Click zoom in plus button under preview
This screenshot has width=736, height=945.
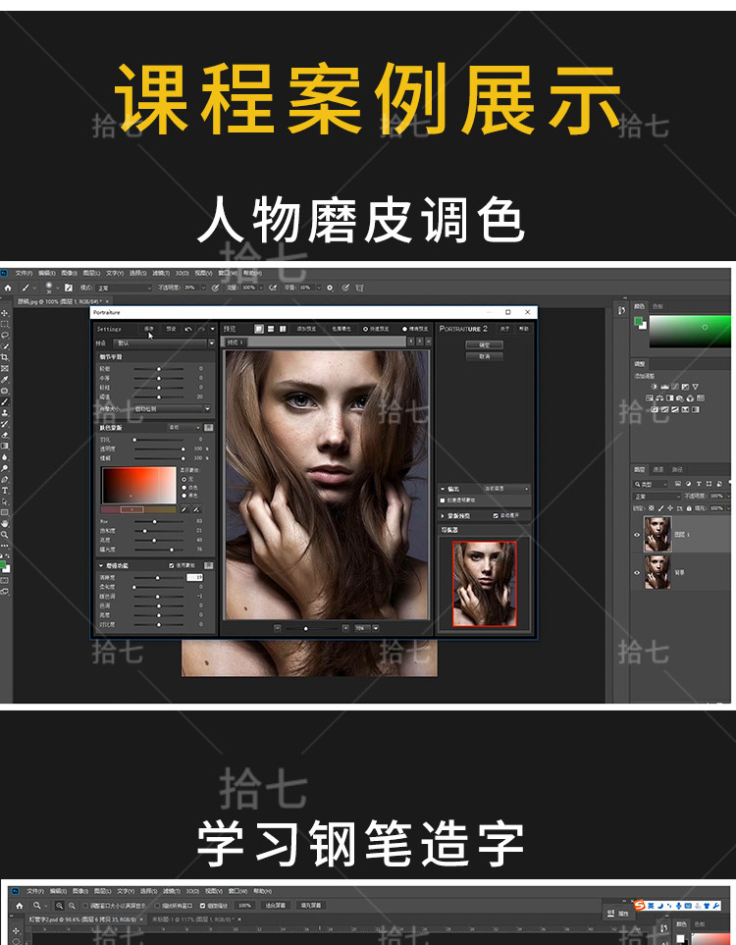pos(345,628)
